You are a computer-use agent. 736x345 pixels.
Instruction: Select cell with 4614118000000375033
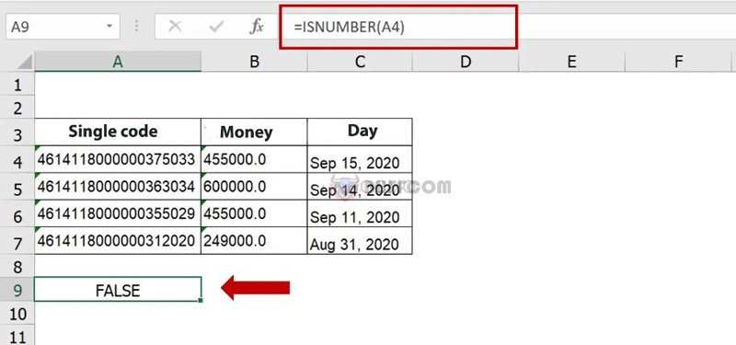pyautogui.click(x=118, y=159)
